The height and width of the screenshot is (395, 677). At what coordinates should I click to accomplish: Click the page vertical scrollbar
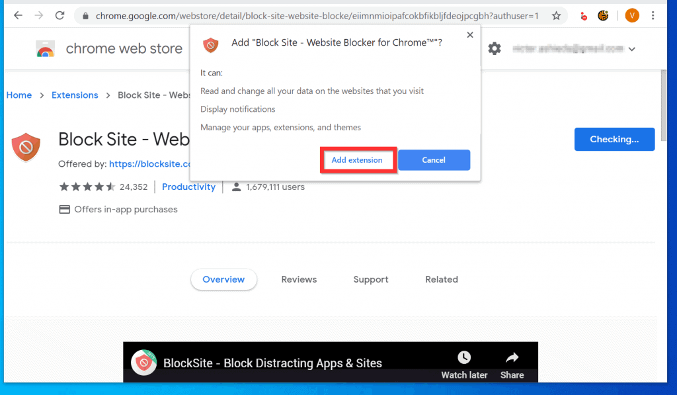(664, 105)
